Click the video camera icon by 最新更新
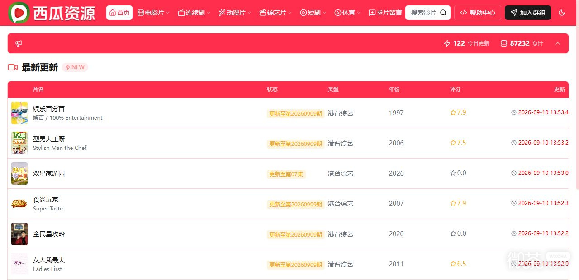Viewport: 579px width, 280px height. coord(13,67)
